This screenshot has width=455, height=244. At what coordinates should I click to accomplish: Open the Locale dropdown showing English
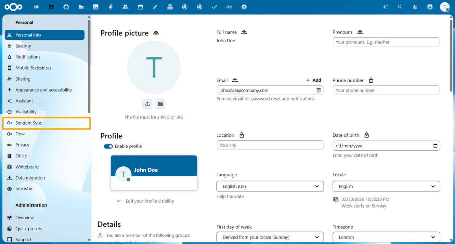[x=386, y=186]
